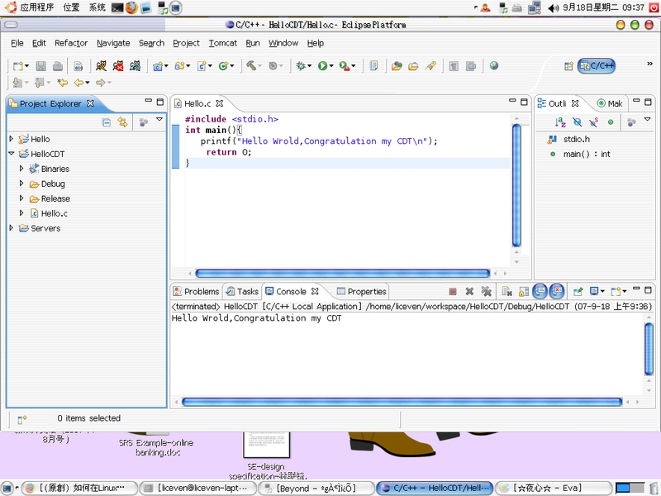Screen dimensions: 661x496
Task: Expand the Debug folder
Action: click(x=21, y=183)
